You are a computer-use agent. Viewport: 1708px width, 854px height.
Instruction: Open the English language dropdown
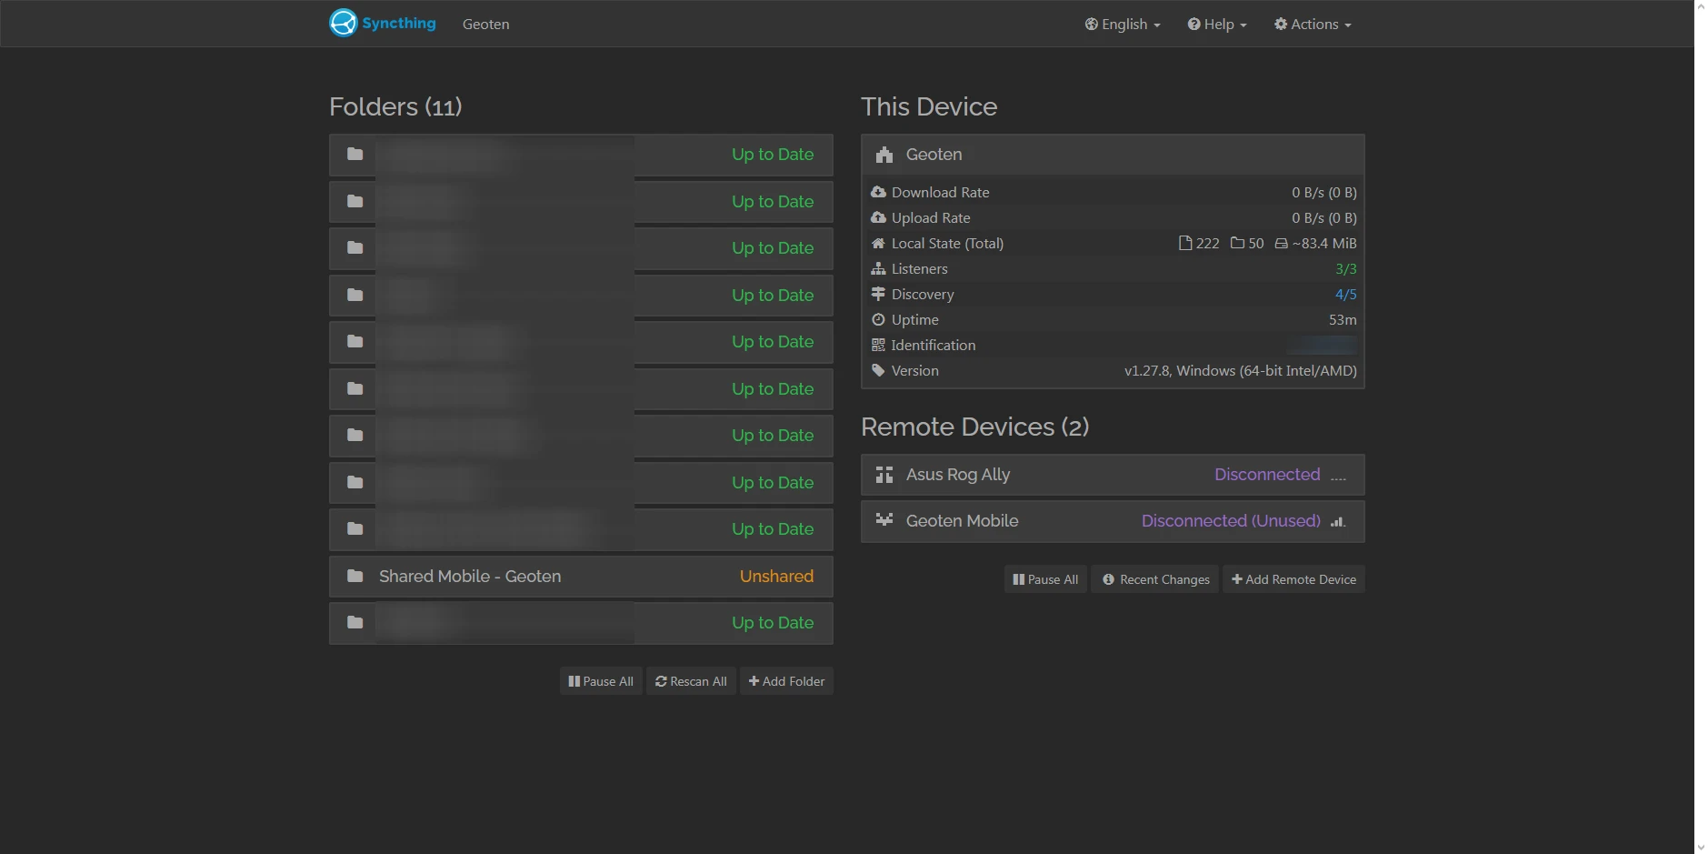click(x=1123, y=24)
